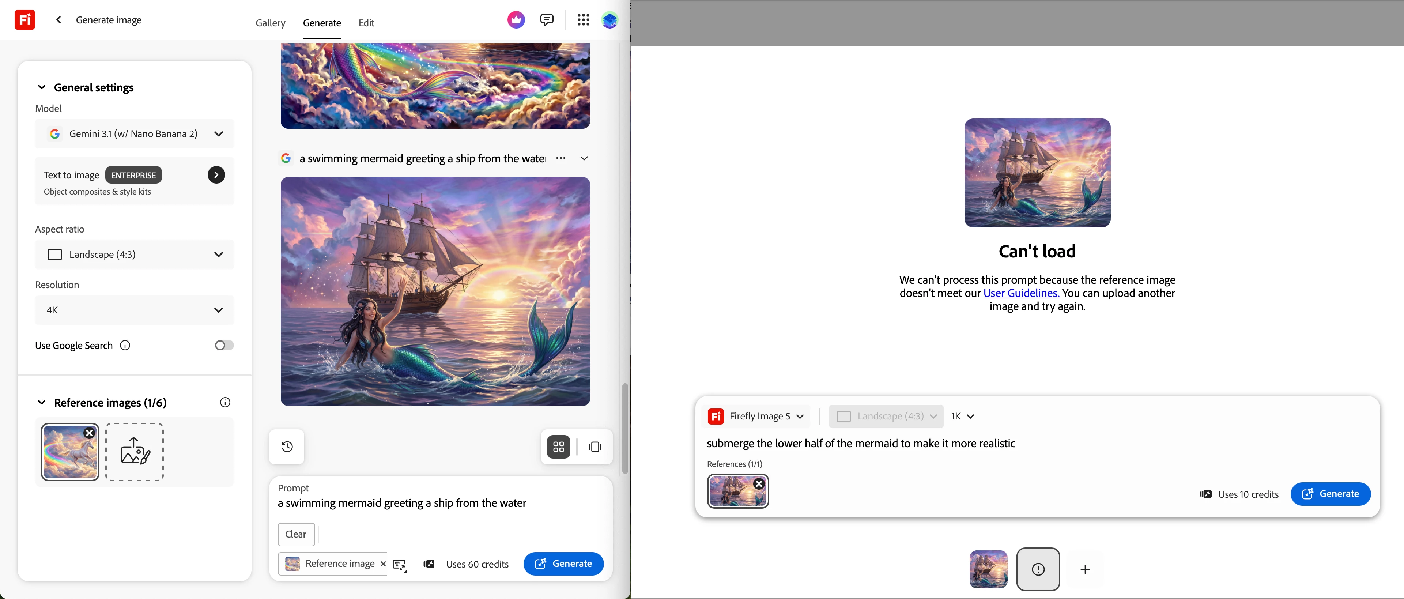Click the Clear prompt button

tap(295, 534)
